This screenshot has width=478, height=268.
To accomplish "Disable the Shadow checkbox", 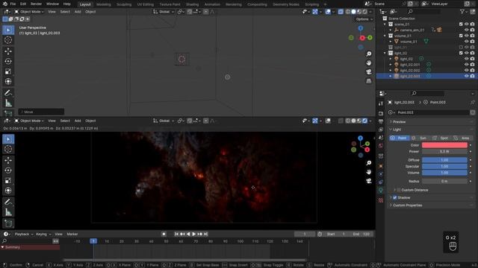I will 395,197.
